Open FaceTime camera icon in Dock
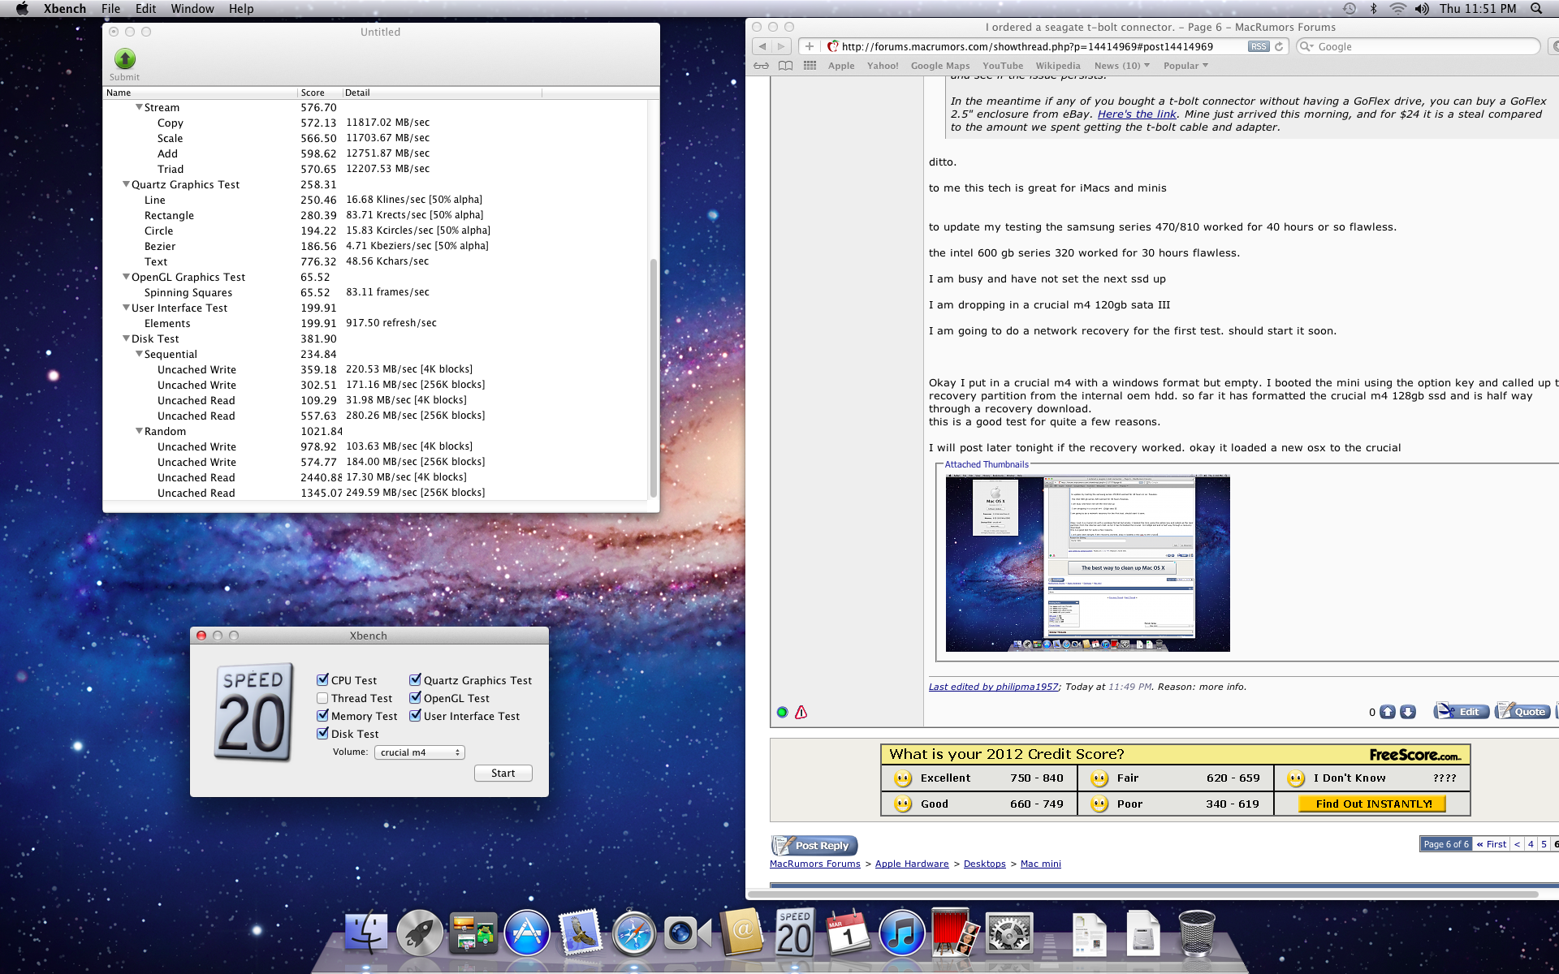Image resolution: width=1559 pixels, height=974 pixels. (687, 933)
